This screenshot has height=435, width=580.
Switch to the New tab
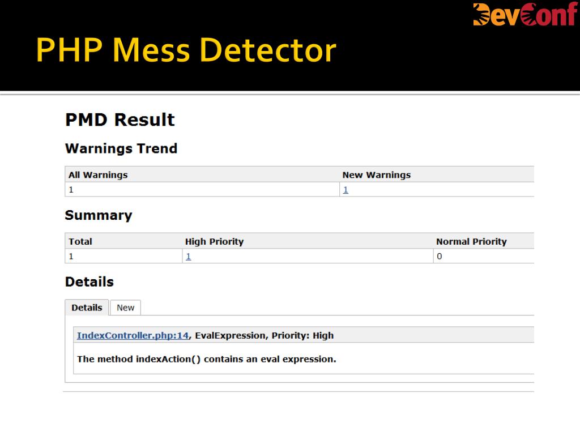125,308
